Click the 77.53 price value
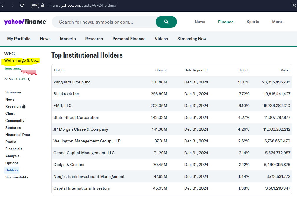Viewport: 297px width, 197px height. coord(8,79)
